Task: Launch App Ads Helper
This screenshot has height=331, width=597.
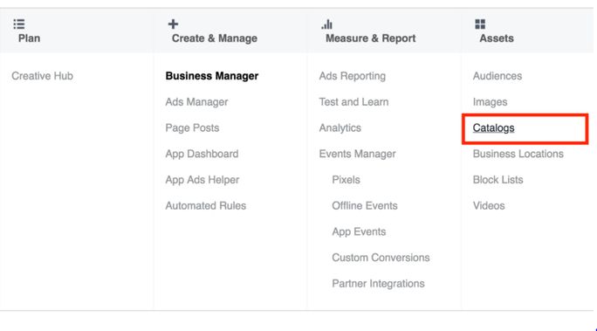Action: (x=202, y=180)
